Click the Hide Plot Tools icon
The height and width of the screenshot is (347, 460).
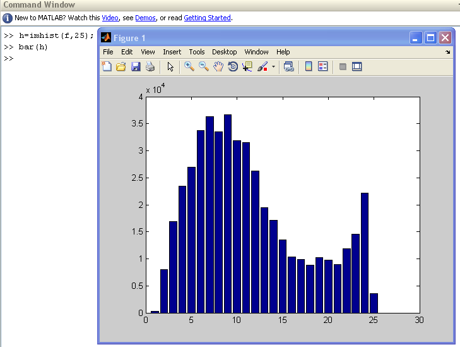click(343, 67)
